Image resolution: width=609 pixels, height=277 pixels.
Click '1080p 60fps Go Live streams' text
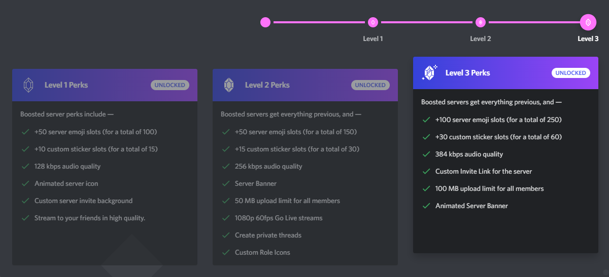coord(279,218)
